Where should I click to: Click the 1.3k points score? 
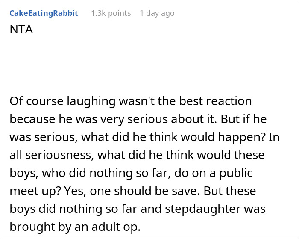tap(111, 13)
